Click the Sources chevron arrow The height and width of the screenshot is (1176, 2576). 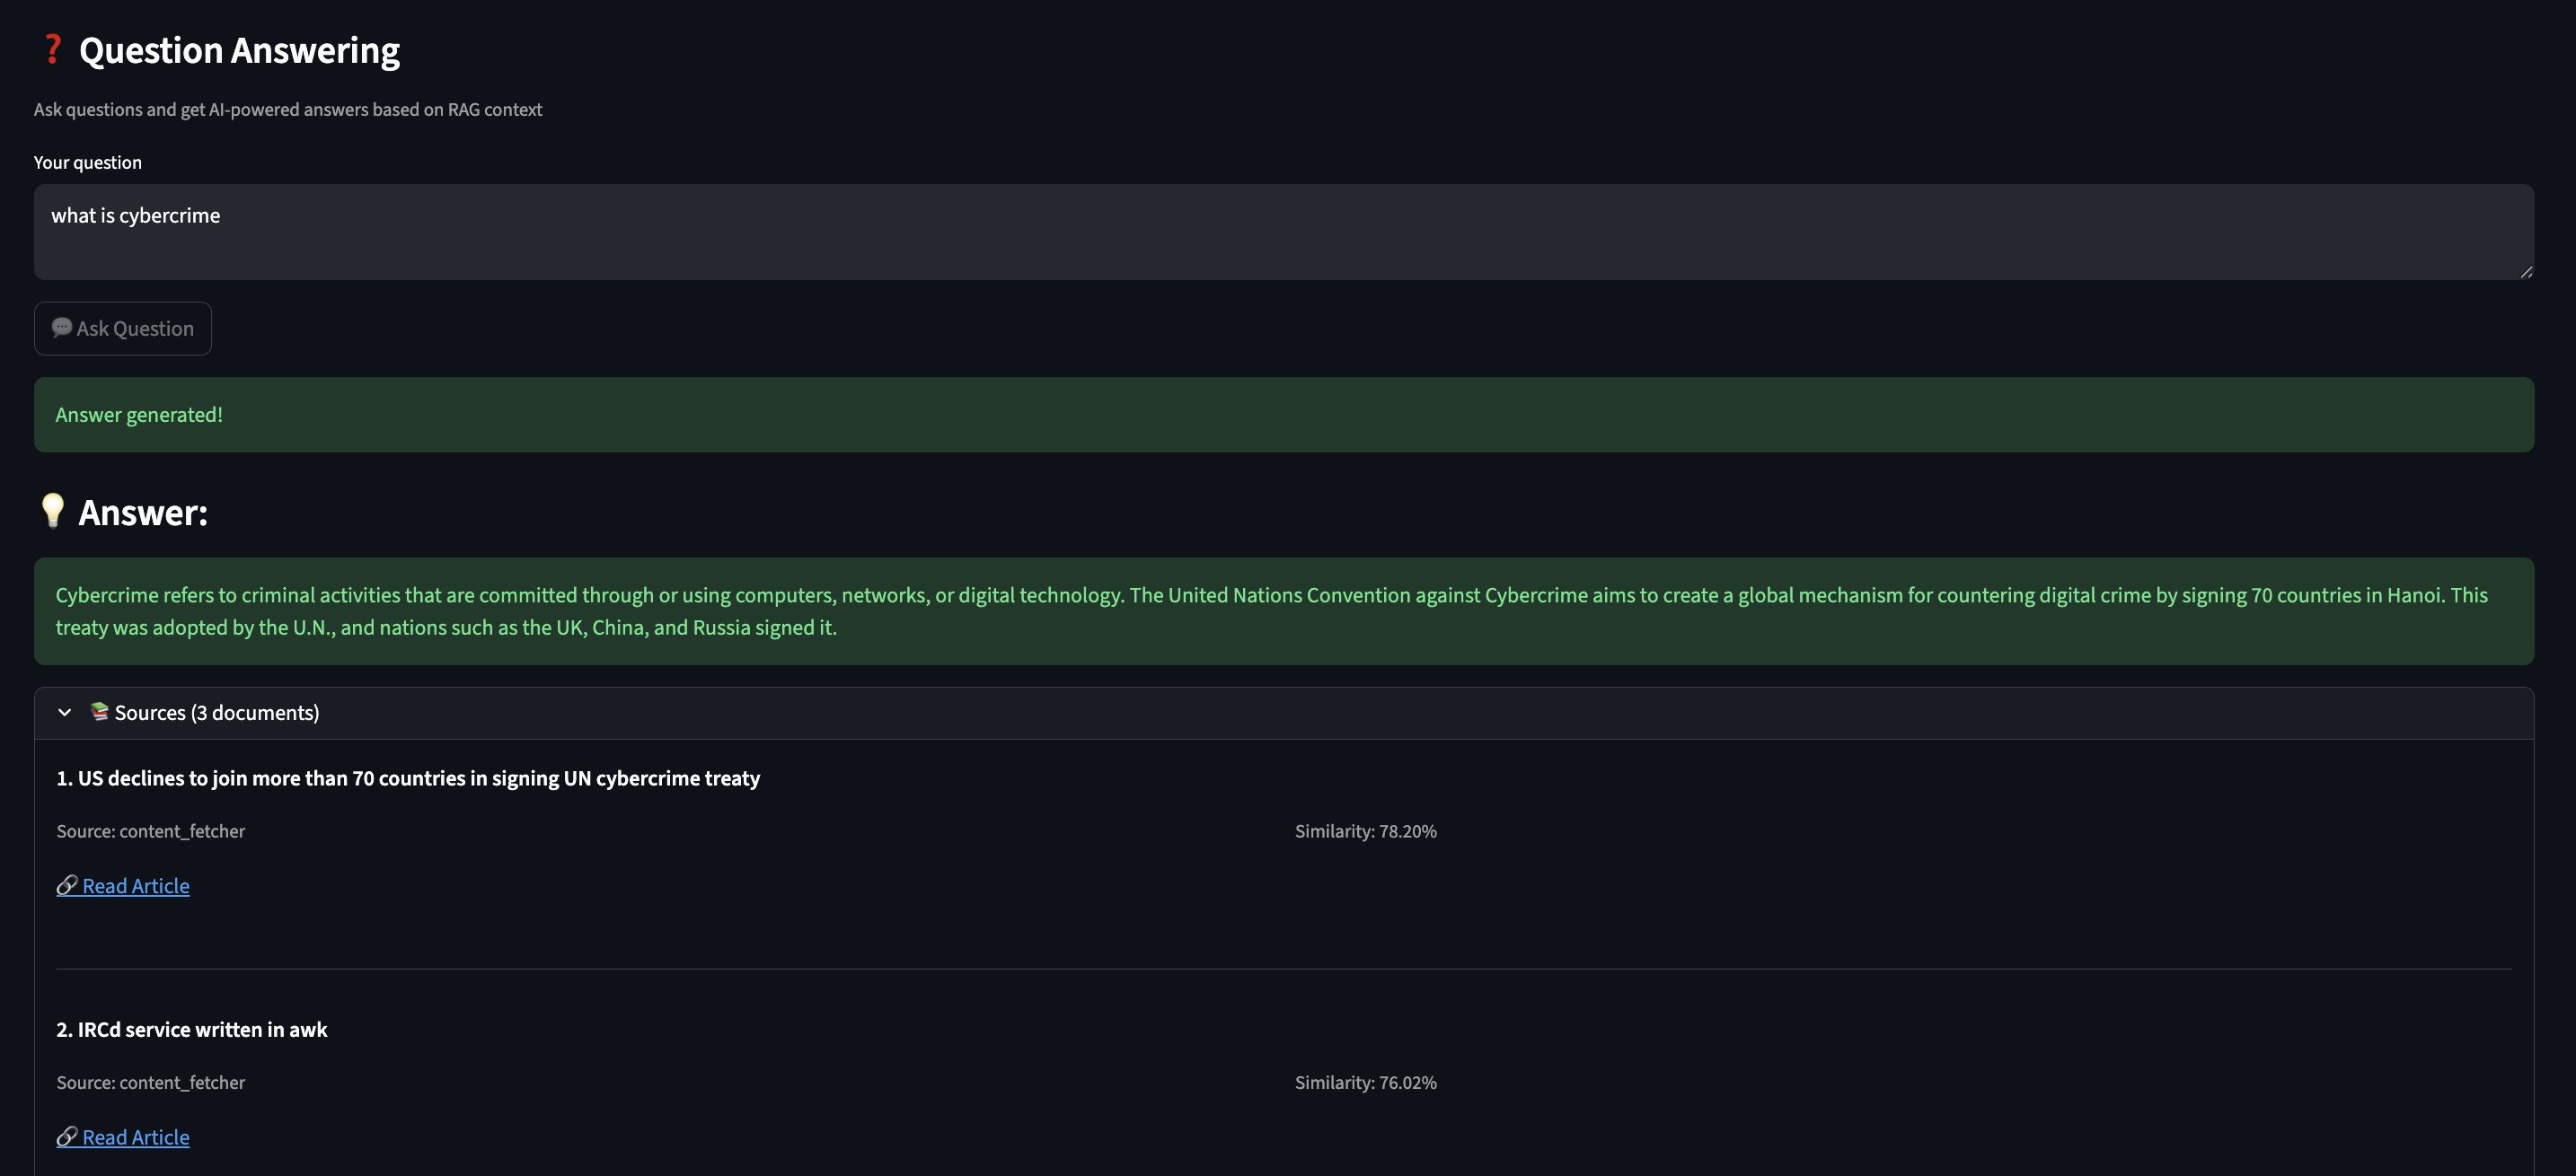coord(65,713)
